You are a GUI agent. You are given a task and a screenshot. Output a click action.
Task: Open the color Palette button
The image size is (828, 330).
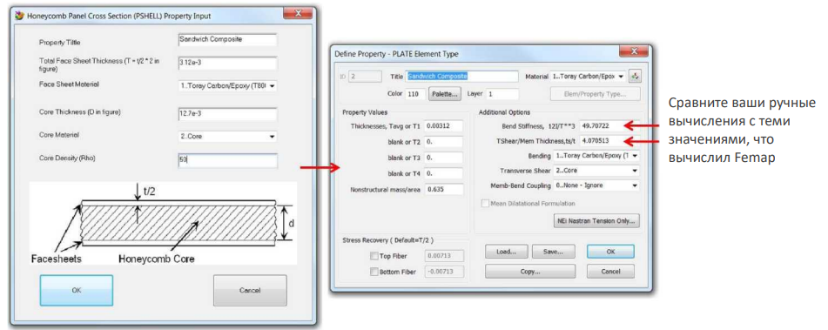[x=445, y=94]
